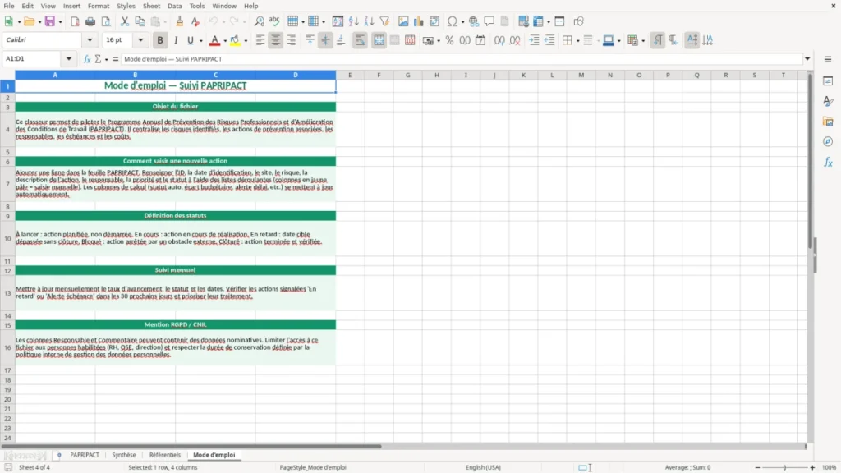This screenshot has height=473, width=841.
Task: Expand the font color dropdown arrow
Action: click(x=225, y=41)
